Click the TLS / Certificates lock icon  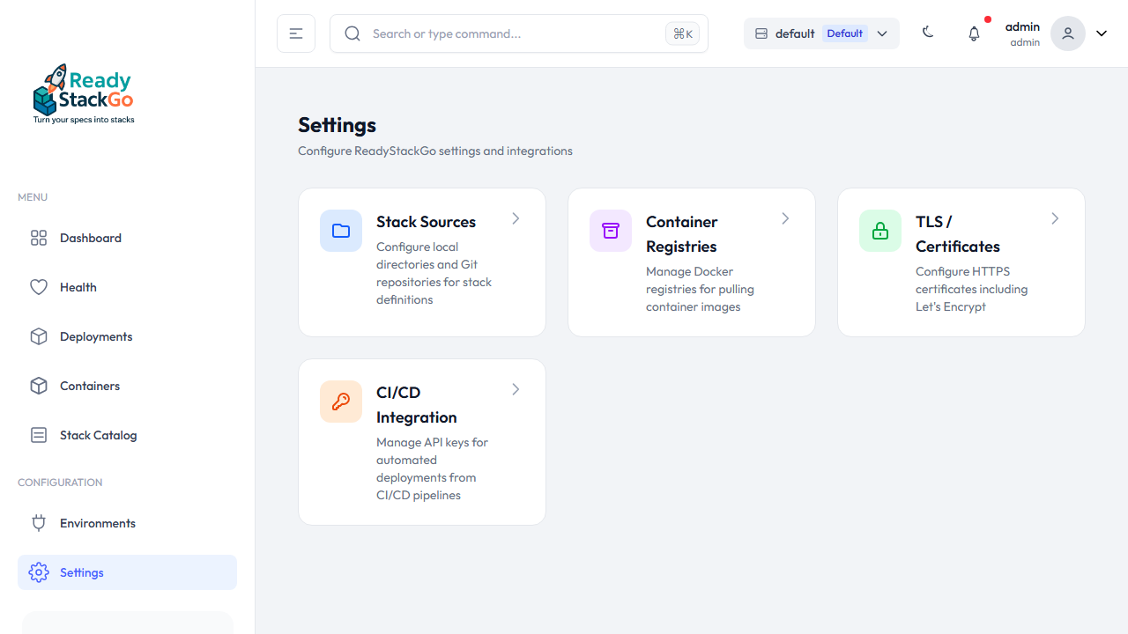[x=879, y=230]
